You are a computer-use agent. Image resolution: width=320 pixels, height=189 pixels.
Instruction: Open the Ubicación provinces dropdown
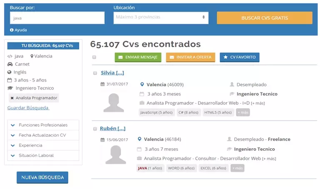point(161,18)
